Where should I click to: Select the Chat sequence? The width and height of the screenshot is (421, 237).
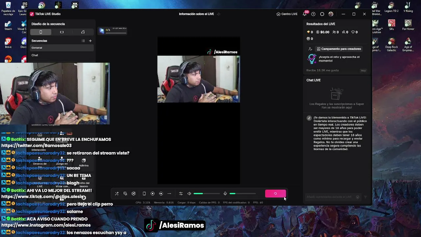62,55
